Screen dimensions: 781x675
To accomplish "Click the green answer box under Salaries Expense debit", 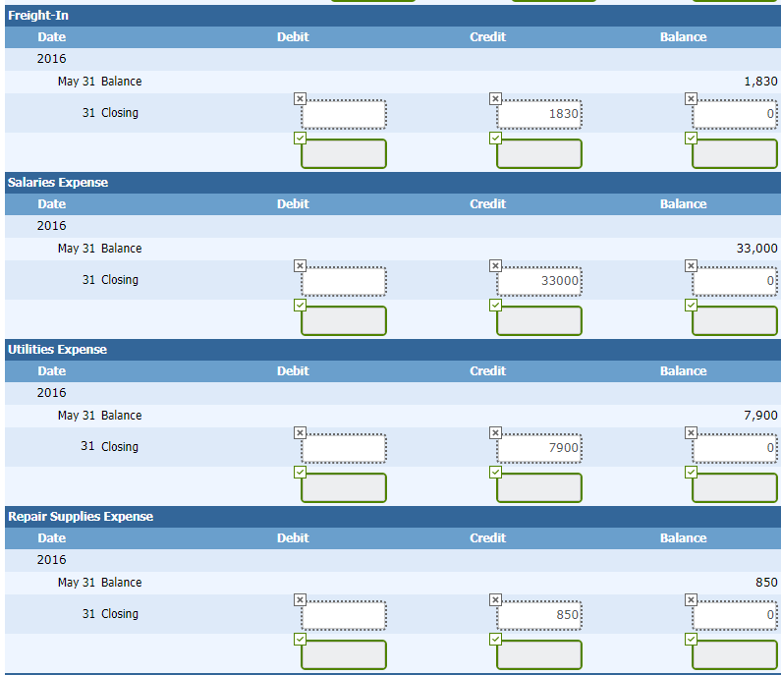I will pyautogui.click(x=344, y=320).
